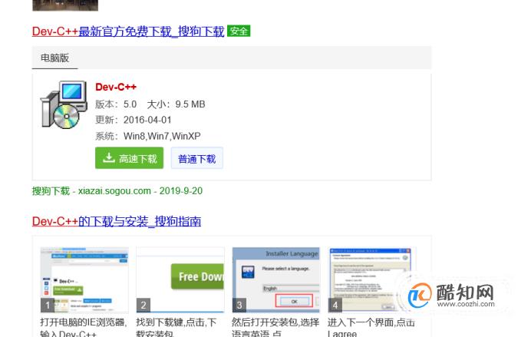Viewport: 531px width, 337px height.
Task: Open the Dev-C++的下载与安装_搜狗指南 link
Action: pyautogui.click(x=117, y=222)
